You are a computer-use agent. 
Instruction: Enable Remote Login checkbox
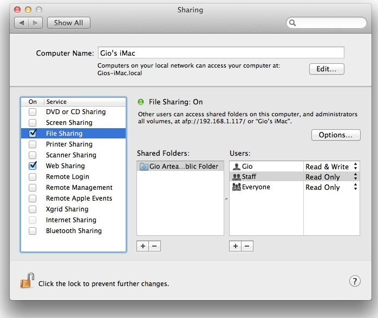tap(32, 177)
